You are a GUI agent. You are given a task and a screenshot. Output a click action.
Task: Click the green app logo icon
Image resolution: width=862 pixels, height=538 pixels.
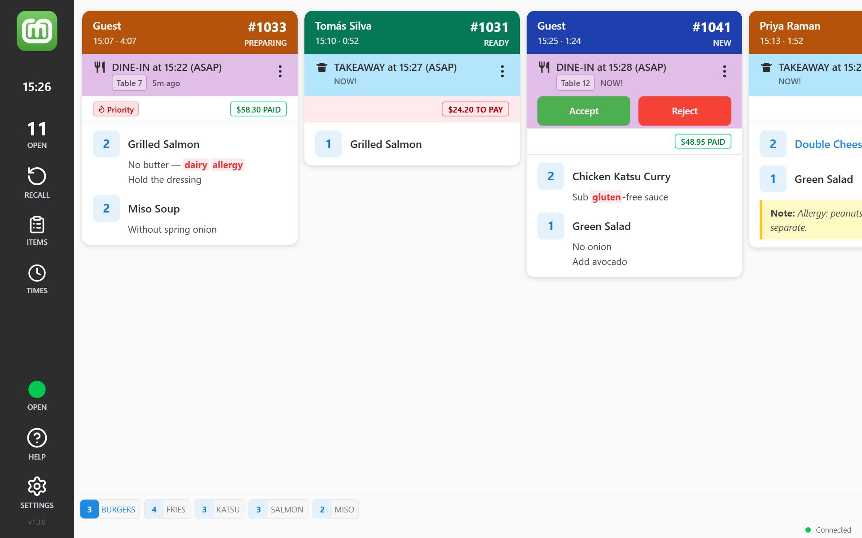[37, 31]
